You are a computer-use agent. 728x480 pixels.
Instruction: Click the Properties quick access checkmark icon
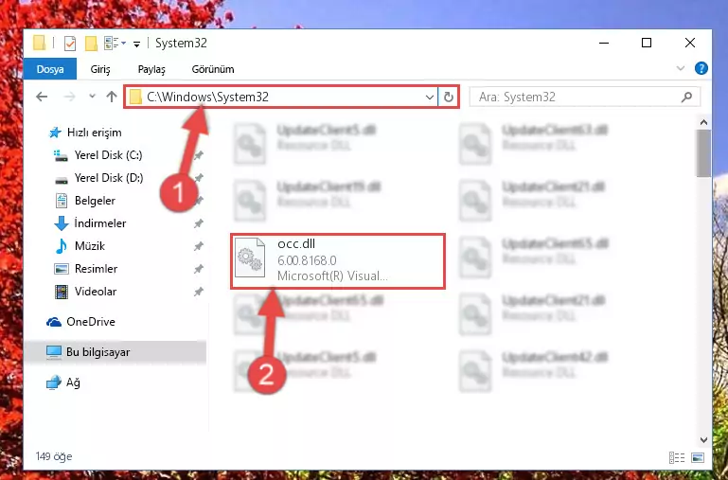pos(70,44)
